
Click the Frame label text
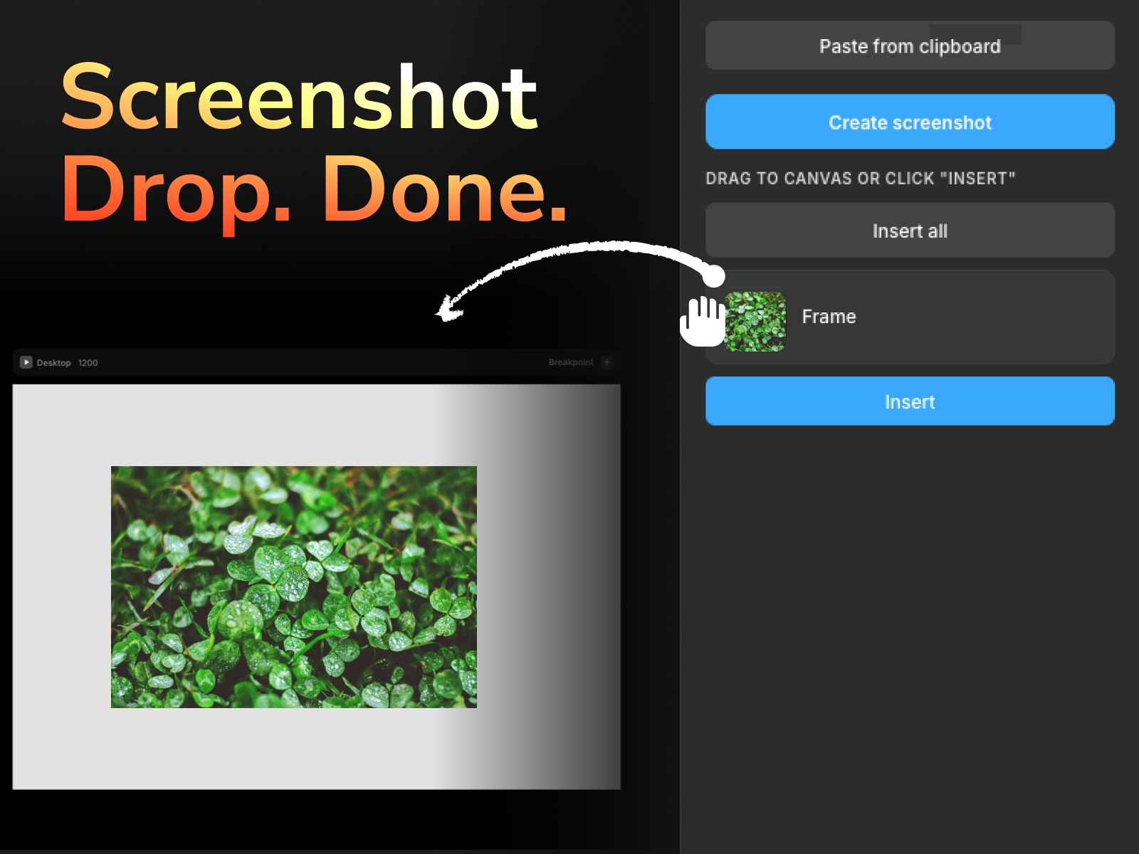click(x=829, y=317)
